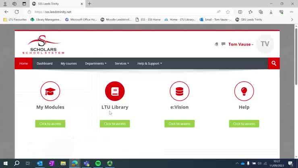This screenshot has width=298, height=168.
Task: Open the taskbar clock and date
Action: coord(277,164)
